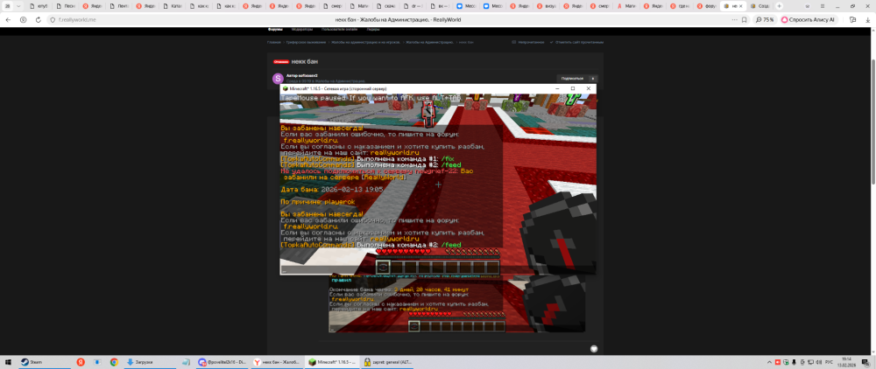
Task: Go back in the Yandex browser
Action: (x=8, y=19)
